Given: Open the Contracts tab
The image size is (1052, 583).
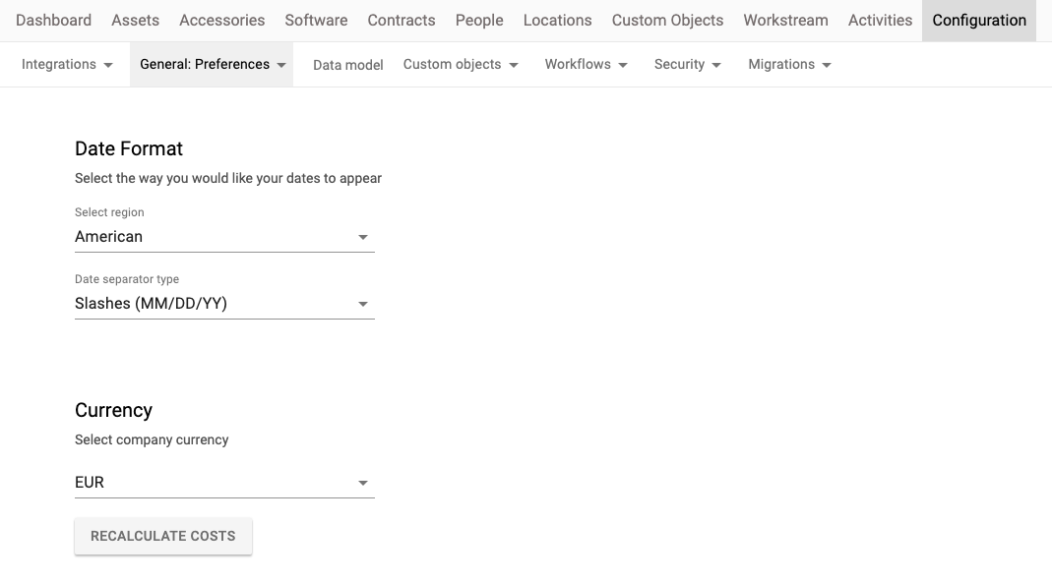Looking at the screenshot, I should tap(402, 20).
